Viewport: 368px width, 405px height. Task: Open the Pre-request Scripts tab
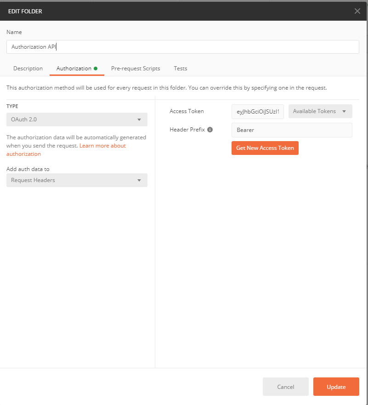[x=136, y=68]
